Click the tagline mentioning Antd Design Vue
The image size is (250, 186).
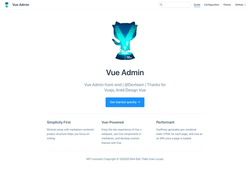pyautogui.click(x=125, y=87)
